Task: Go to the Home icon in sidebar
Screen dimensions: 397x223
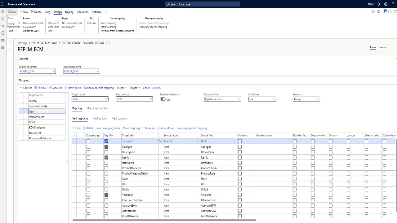Action: (x=3, y=19)
